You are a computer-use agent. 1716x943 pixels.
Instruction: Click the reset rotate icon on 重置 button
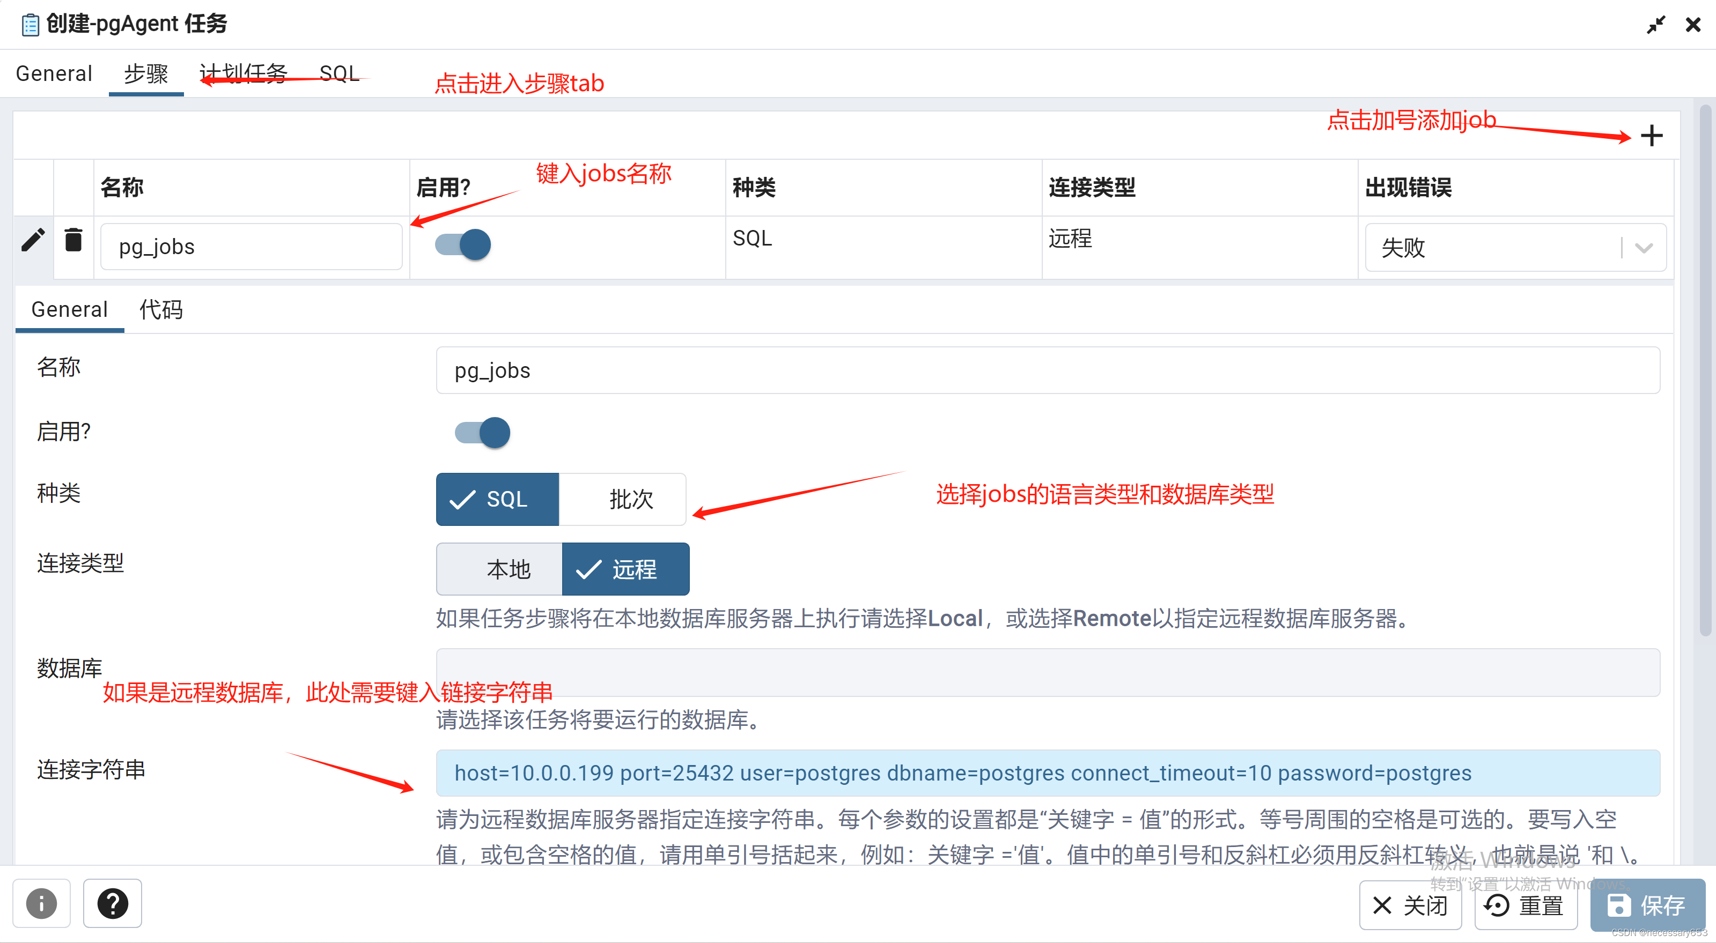tap(1496, 905)
